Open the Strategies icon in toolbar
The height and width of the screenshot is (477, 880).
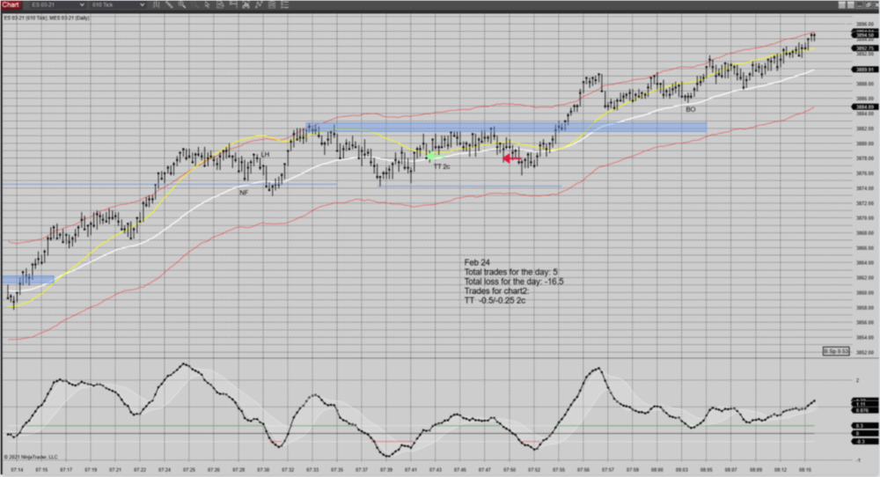tap(246, 4)
